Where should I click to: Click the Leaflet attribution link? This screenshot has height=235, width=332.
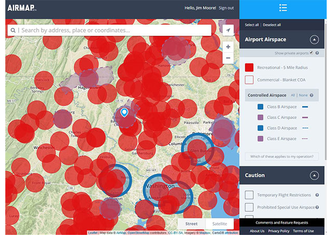pyautogui.click(x=93, y=233)
